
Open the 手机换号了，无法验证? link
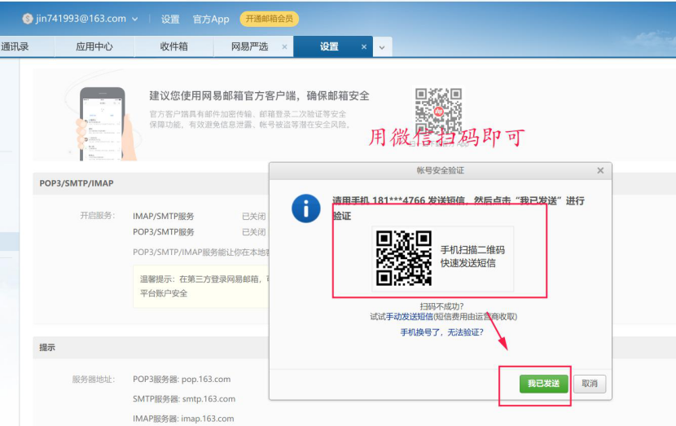(x=442, y=332)
